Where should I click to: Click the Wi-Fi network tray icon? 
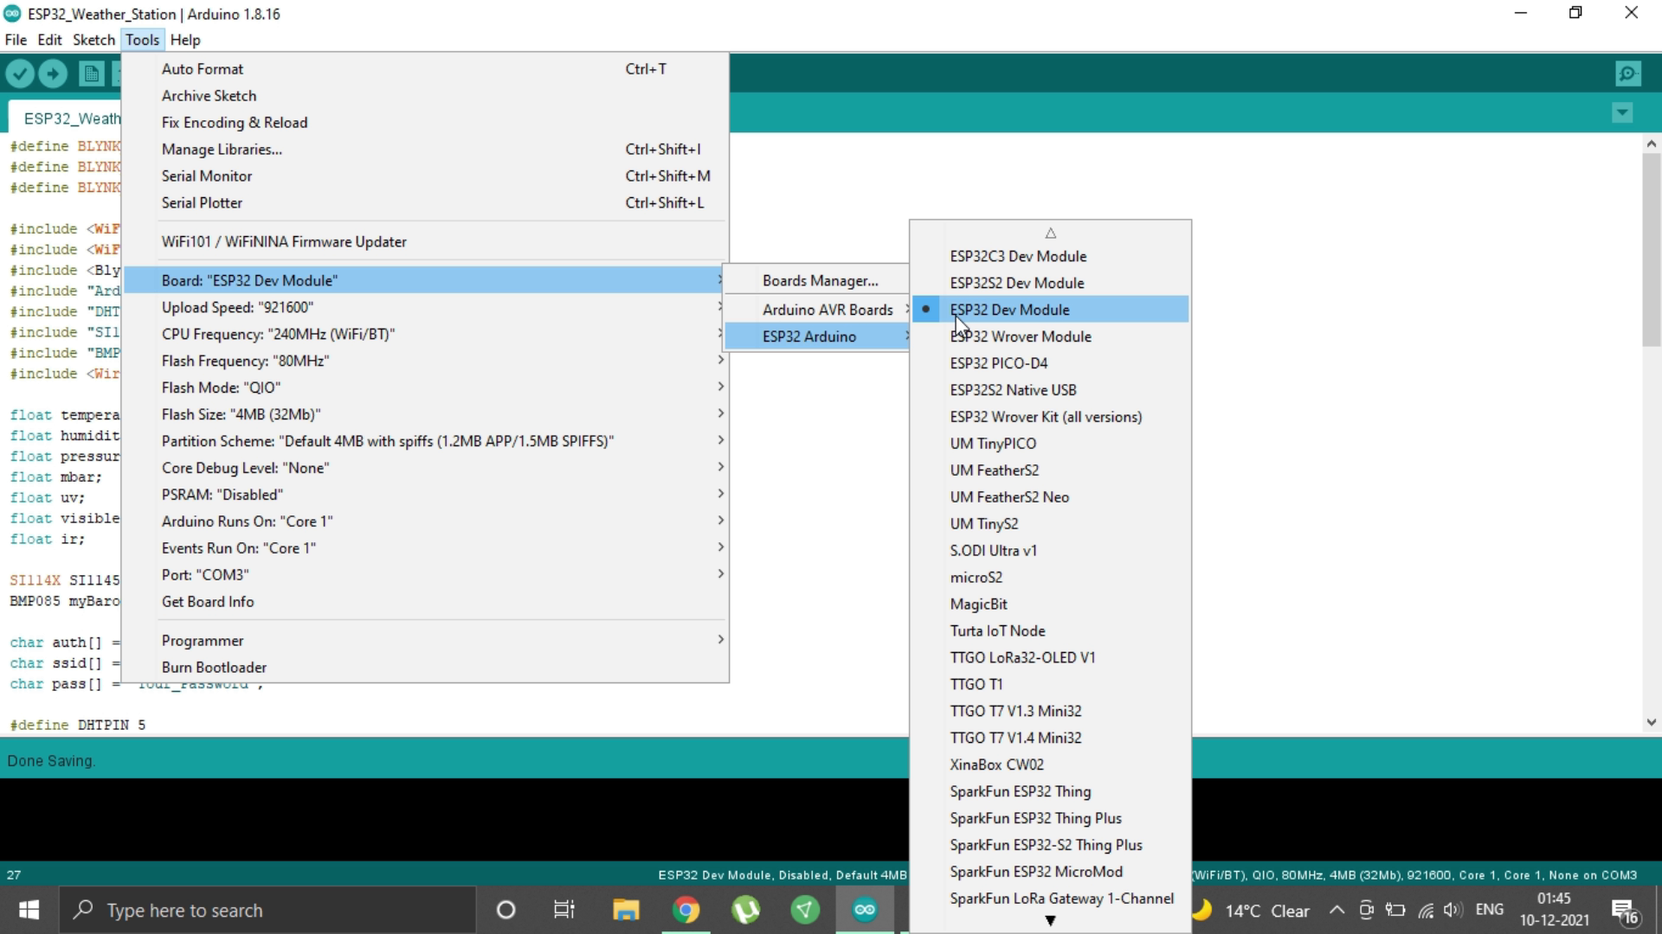click(x=1425, y=910)
